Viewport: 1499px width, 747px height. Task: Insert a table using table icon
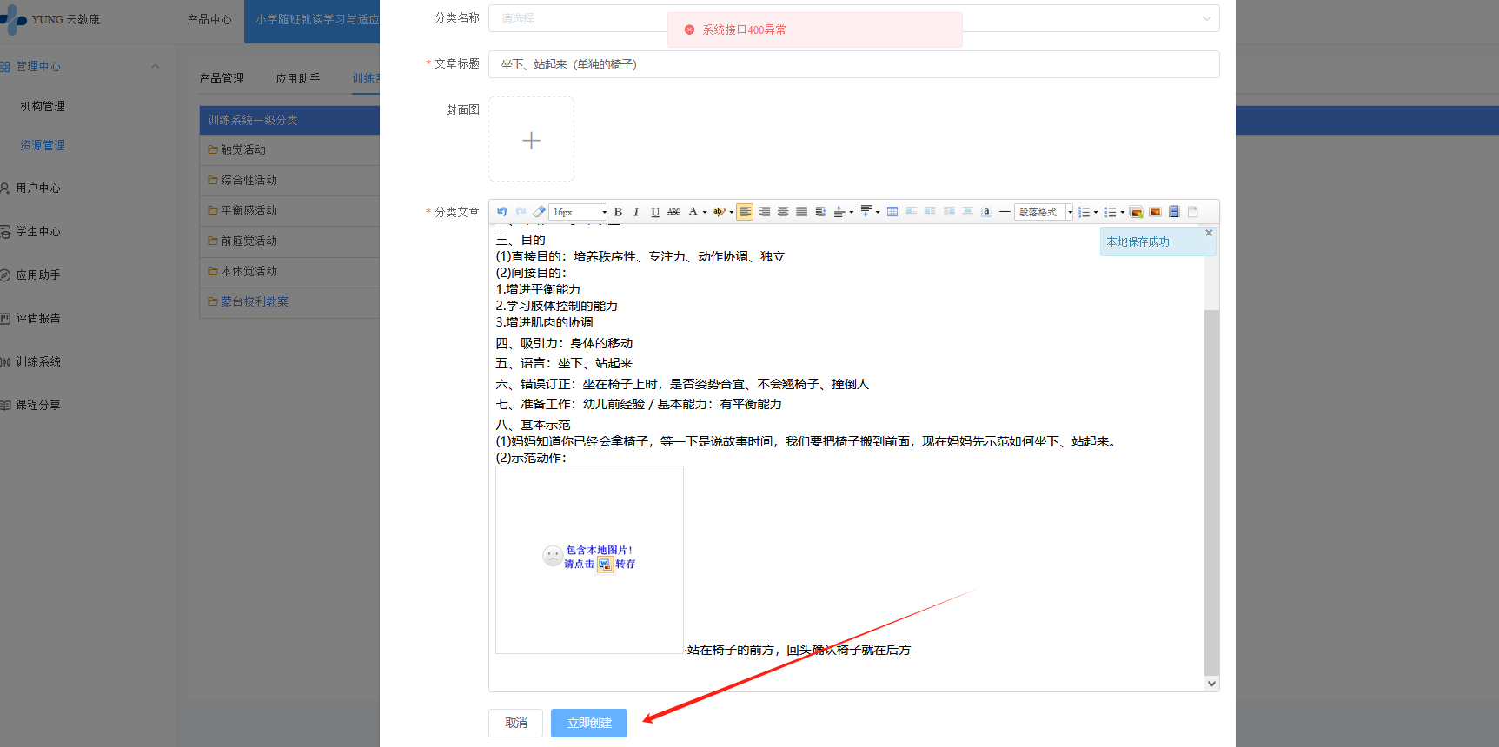pyautogui.click(x=892, y=212)
